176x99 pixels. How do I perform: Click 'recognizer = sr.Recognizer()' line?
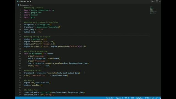(x=37, y=24)
